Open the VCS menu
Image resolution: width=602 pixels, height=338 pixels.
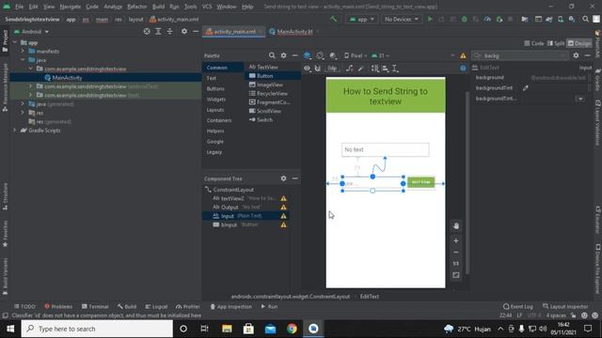coord(207,7)
